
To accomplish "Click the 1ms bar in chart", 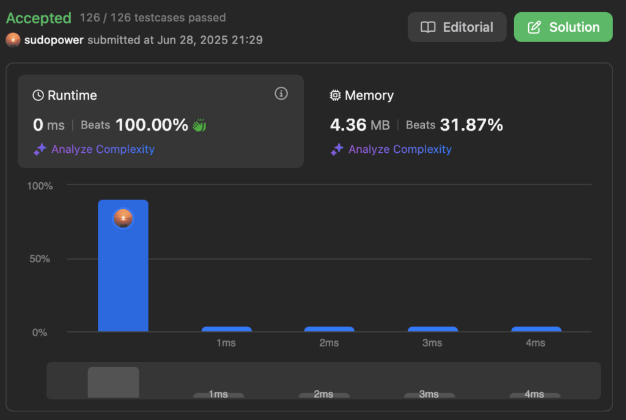I will coord(226,330).
